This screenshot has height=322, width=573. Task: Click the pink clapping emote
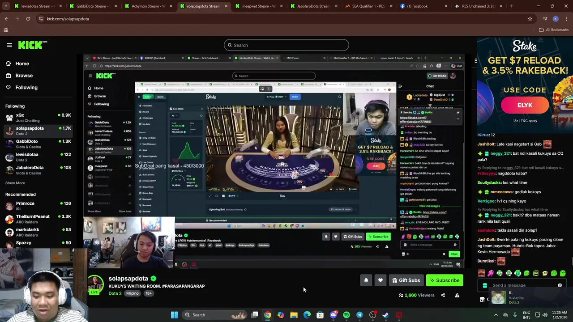click(x=491, y=273)
